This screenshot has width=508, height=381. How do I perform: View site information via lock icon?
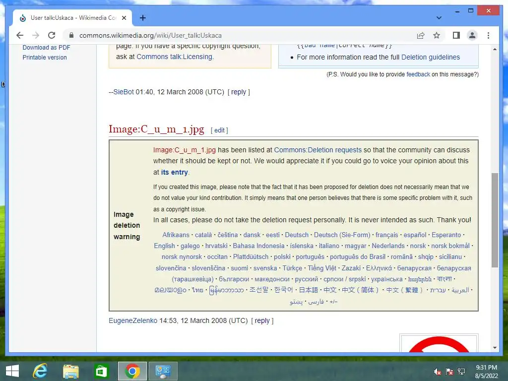coord(71,35)
